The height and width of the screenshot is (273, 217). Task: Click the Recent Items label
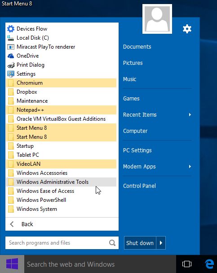[140, 115]
